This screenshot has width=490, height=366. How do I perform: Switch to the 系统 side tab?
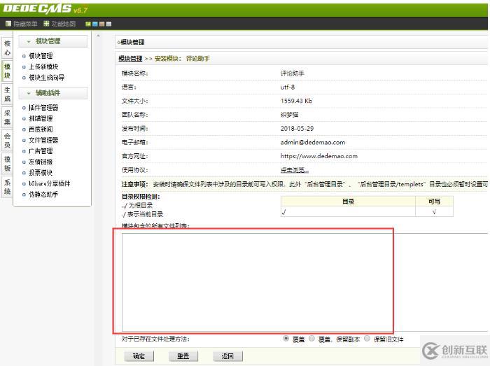7,186
